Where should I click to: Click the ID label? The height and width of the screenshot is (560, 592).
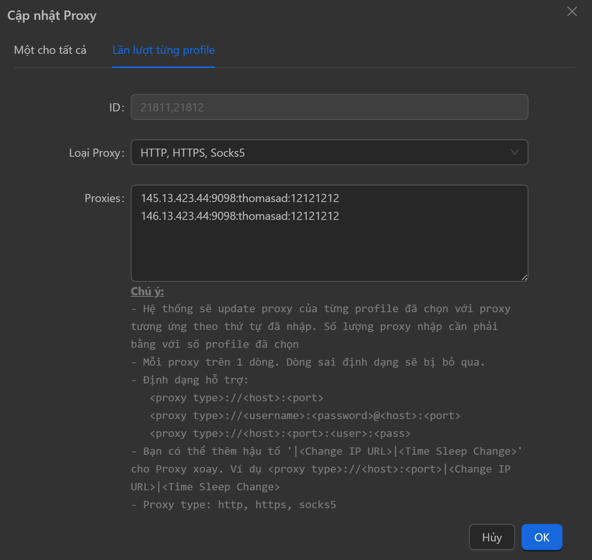(x=117, y=108)
